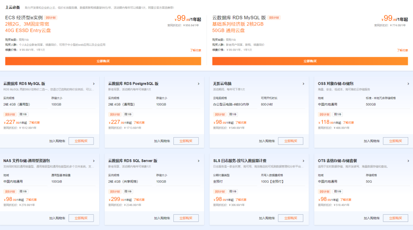The height and width of the screenshot is (230, 413).
Task: Click 立即购买 in the SLS 日志服务 card
Action: coord(291,218)
